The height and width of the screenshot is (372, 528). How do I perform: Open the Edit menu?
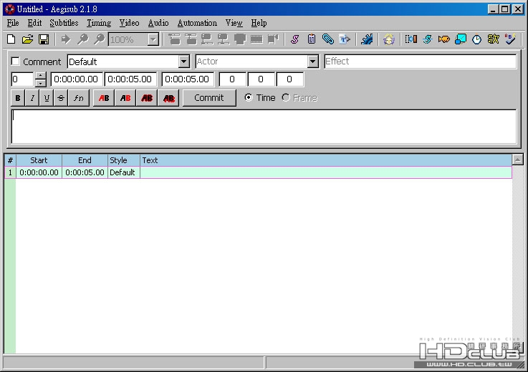pyautogui.click(x=34, y=23)
